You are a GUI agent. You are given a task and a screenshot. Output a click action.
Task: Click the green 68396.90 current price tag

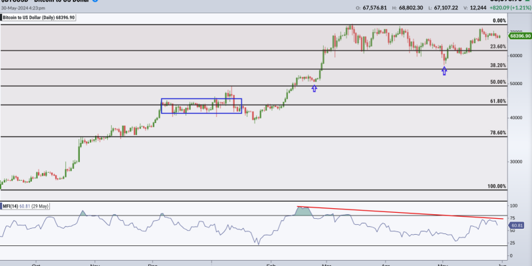[519, 36]
